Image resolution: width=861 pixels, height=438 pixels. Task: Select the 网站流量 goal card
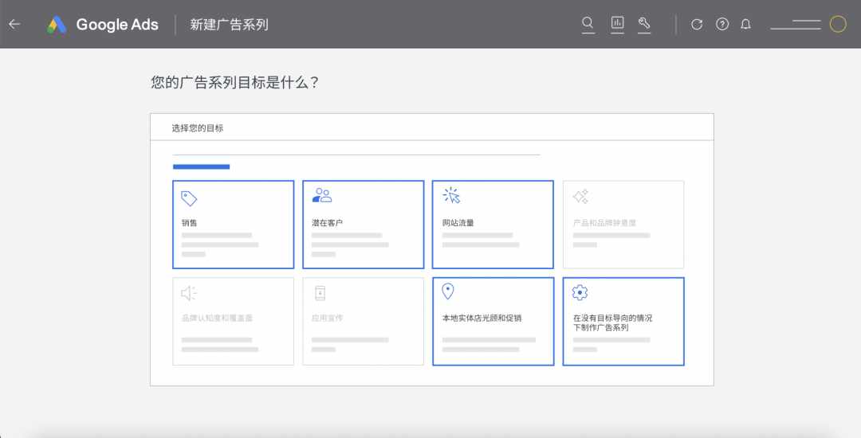(x=493, y=225)
